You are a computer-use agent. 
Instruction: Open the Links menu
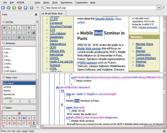pos(37,2)
